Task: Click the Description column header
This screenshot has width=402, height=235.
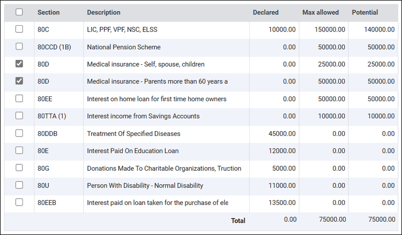Action: pos(103,12)
